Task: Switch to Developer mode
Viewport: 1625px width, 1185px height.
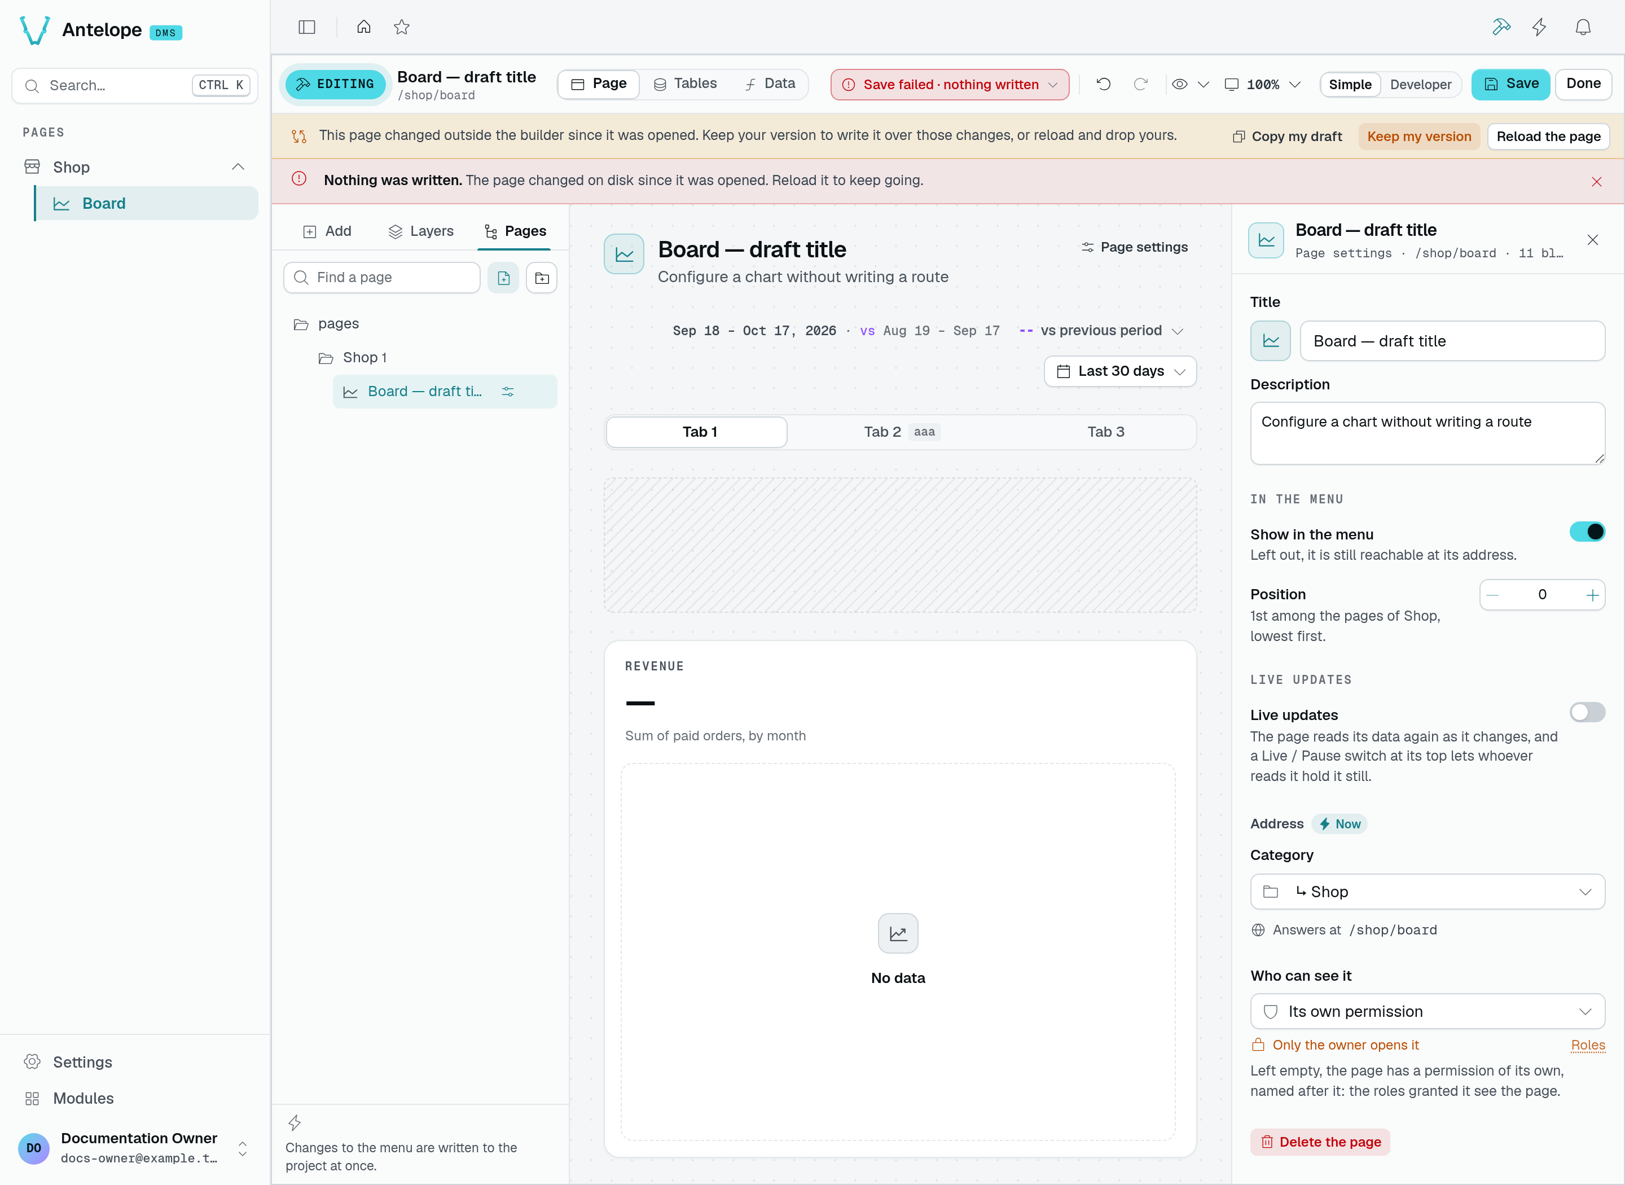Action: 1421,85
